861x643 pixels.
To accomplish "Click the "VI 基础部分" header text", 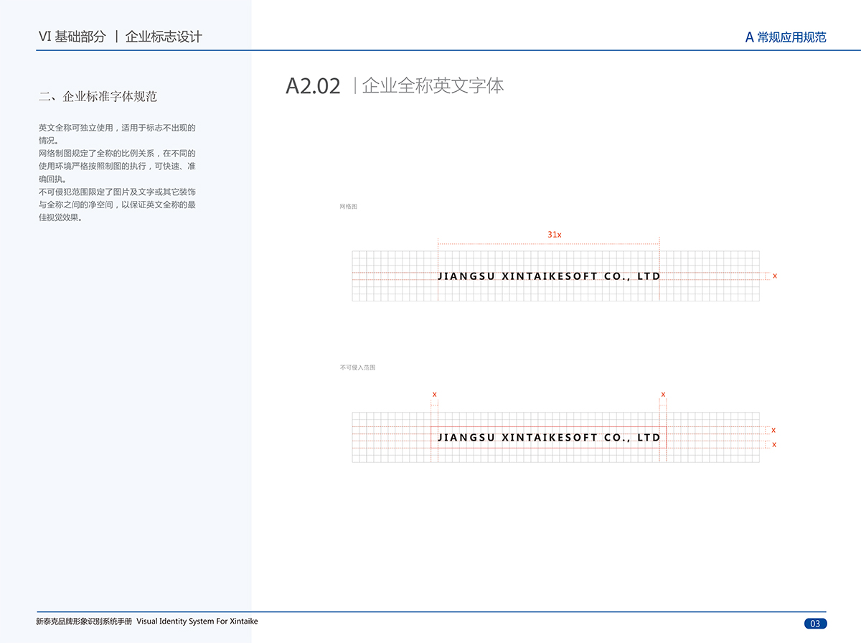I will click(x=72, y=37).
